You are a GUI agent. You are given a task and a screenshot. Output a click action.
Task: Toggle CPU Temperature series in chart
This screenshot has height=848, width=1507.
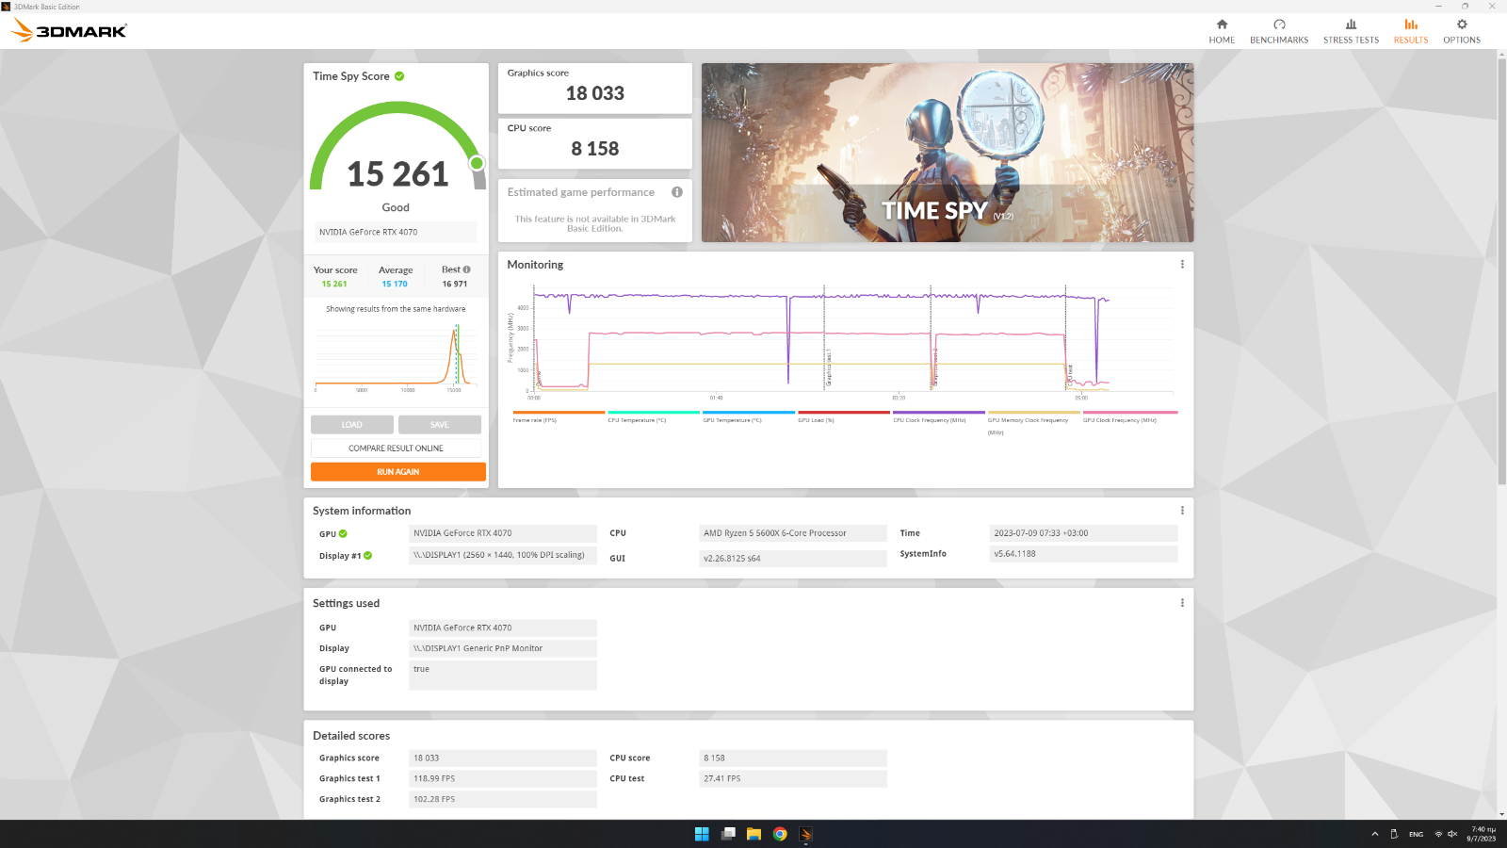pyautogui.click(x=654, y=416)
